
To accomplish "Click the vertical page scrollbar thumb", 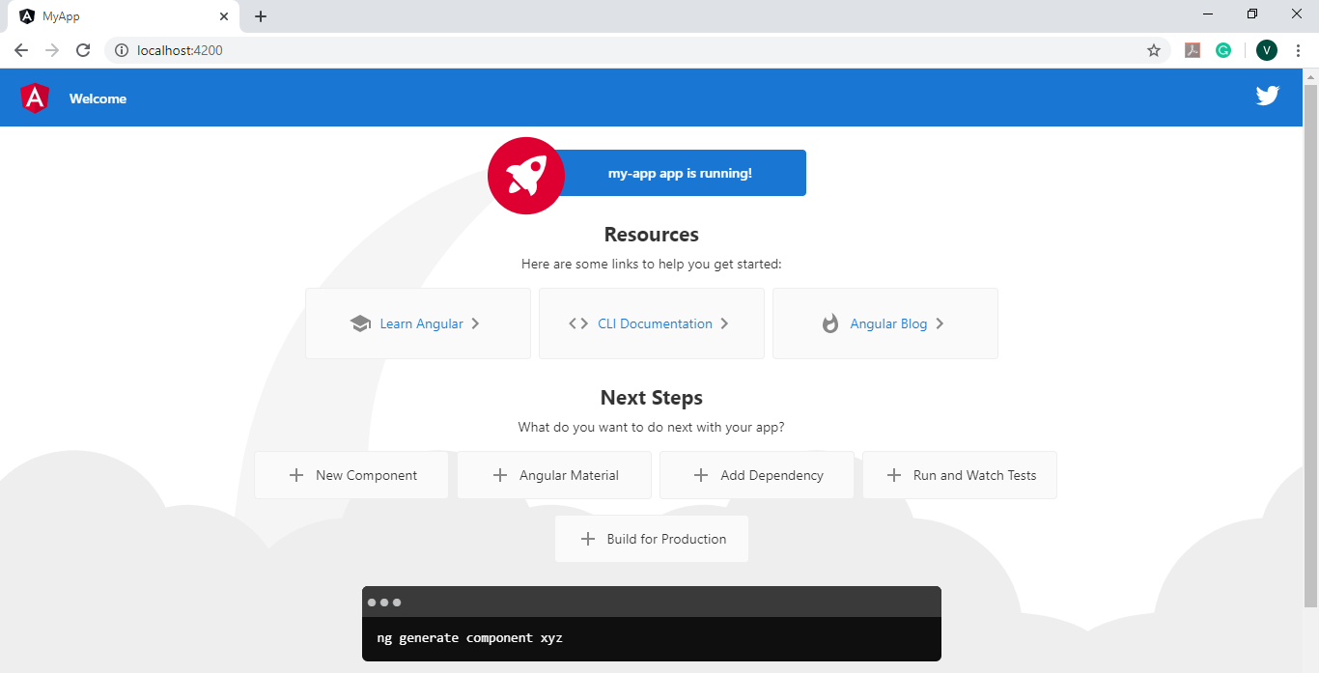I will click(1310, 346).
